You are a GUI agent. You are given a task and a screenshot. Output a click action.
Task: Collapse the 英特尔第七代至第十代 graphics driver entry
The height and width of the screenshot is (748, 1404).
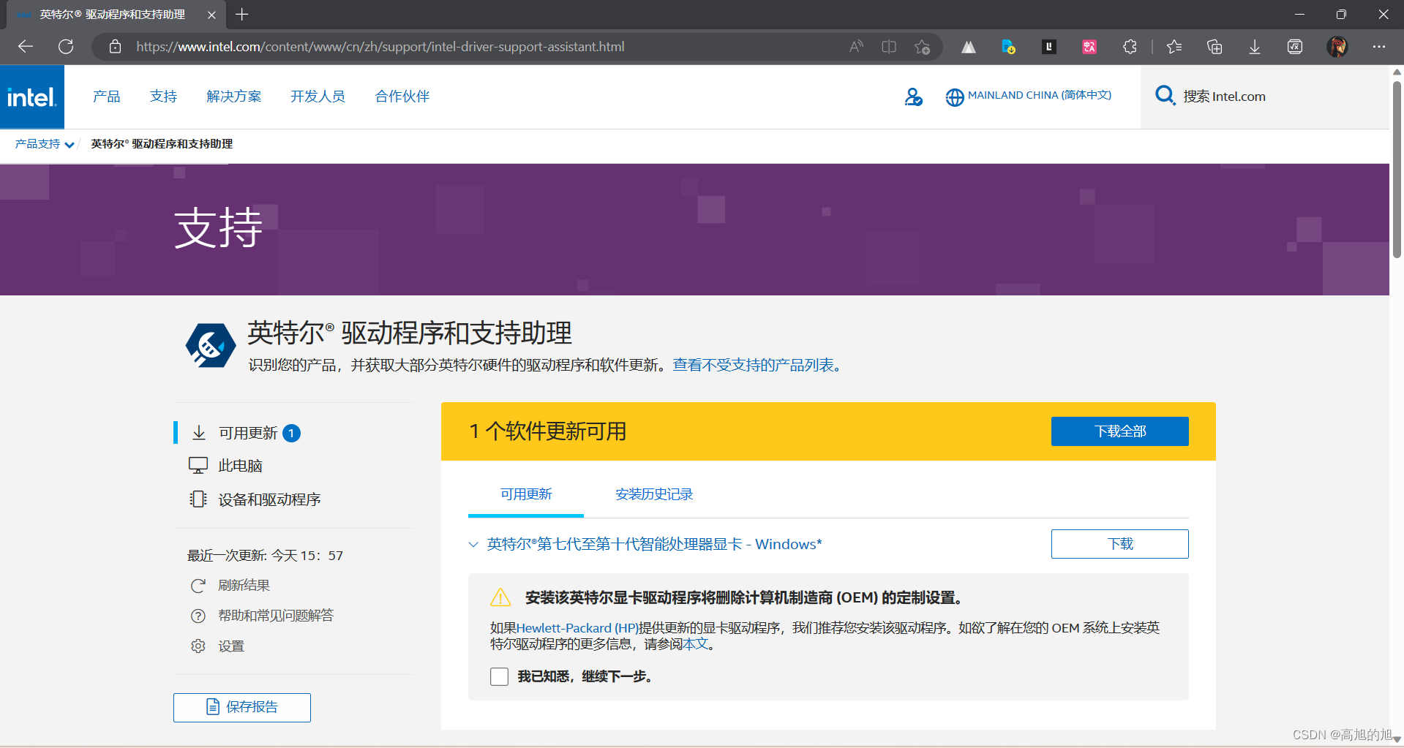pos(473,545)
